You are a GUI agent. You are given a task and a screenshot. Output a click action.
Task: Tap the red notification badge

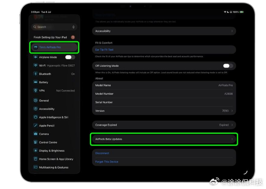point(73,37)
